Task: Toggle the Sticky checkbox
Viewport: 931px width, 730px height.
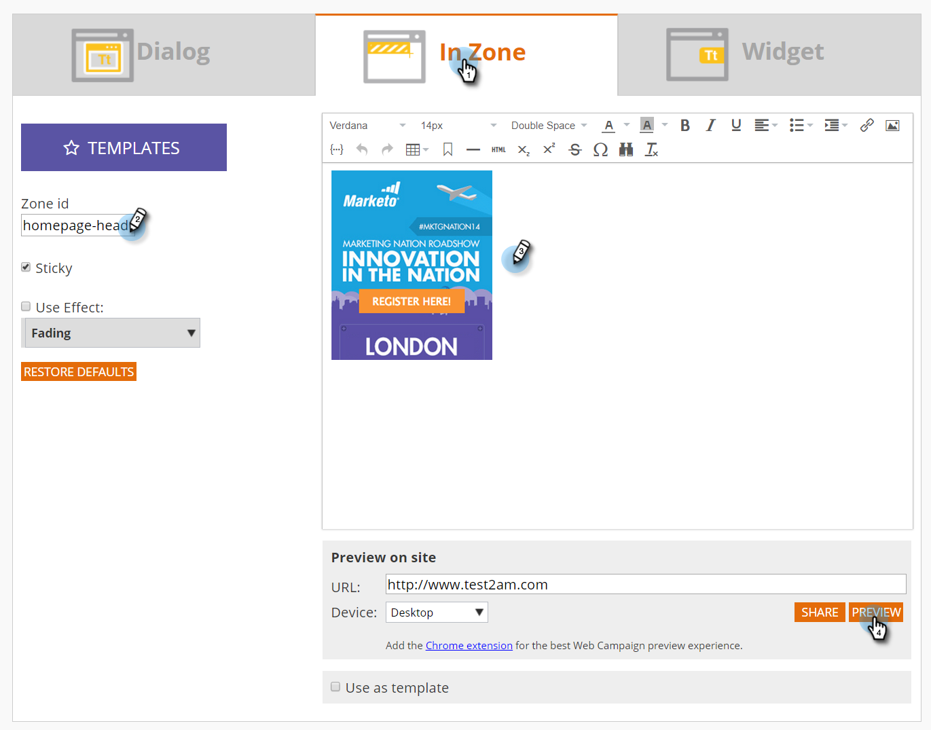Action: point(26,268)
